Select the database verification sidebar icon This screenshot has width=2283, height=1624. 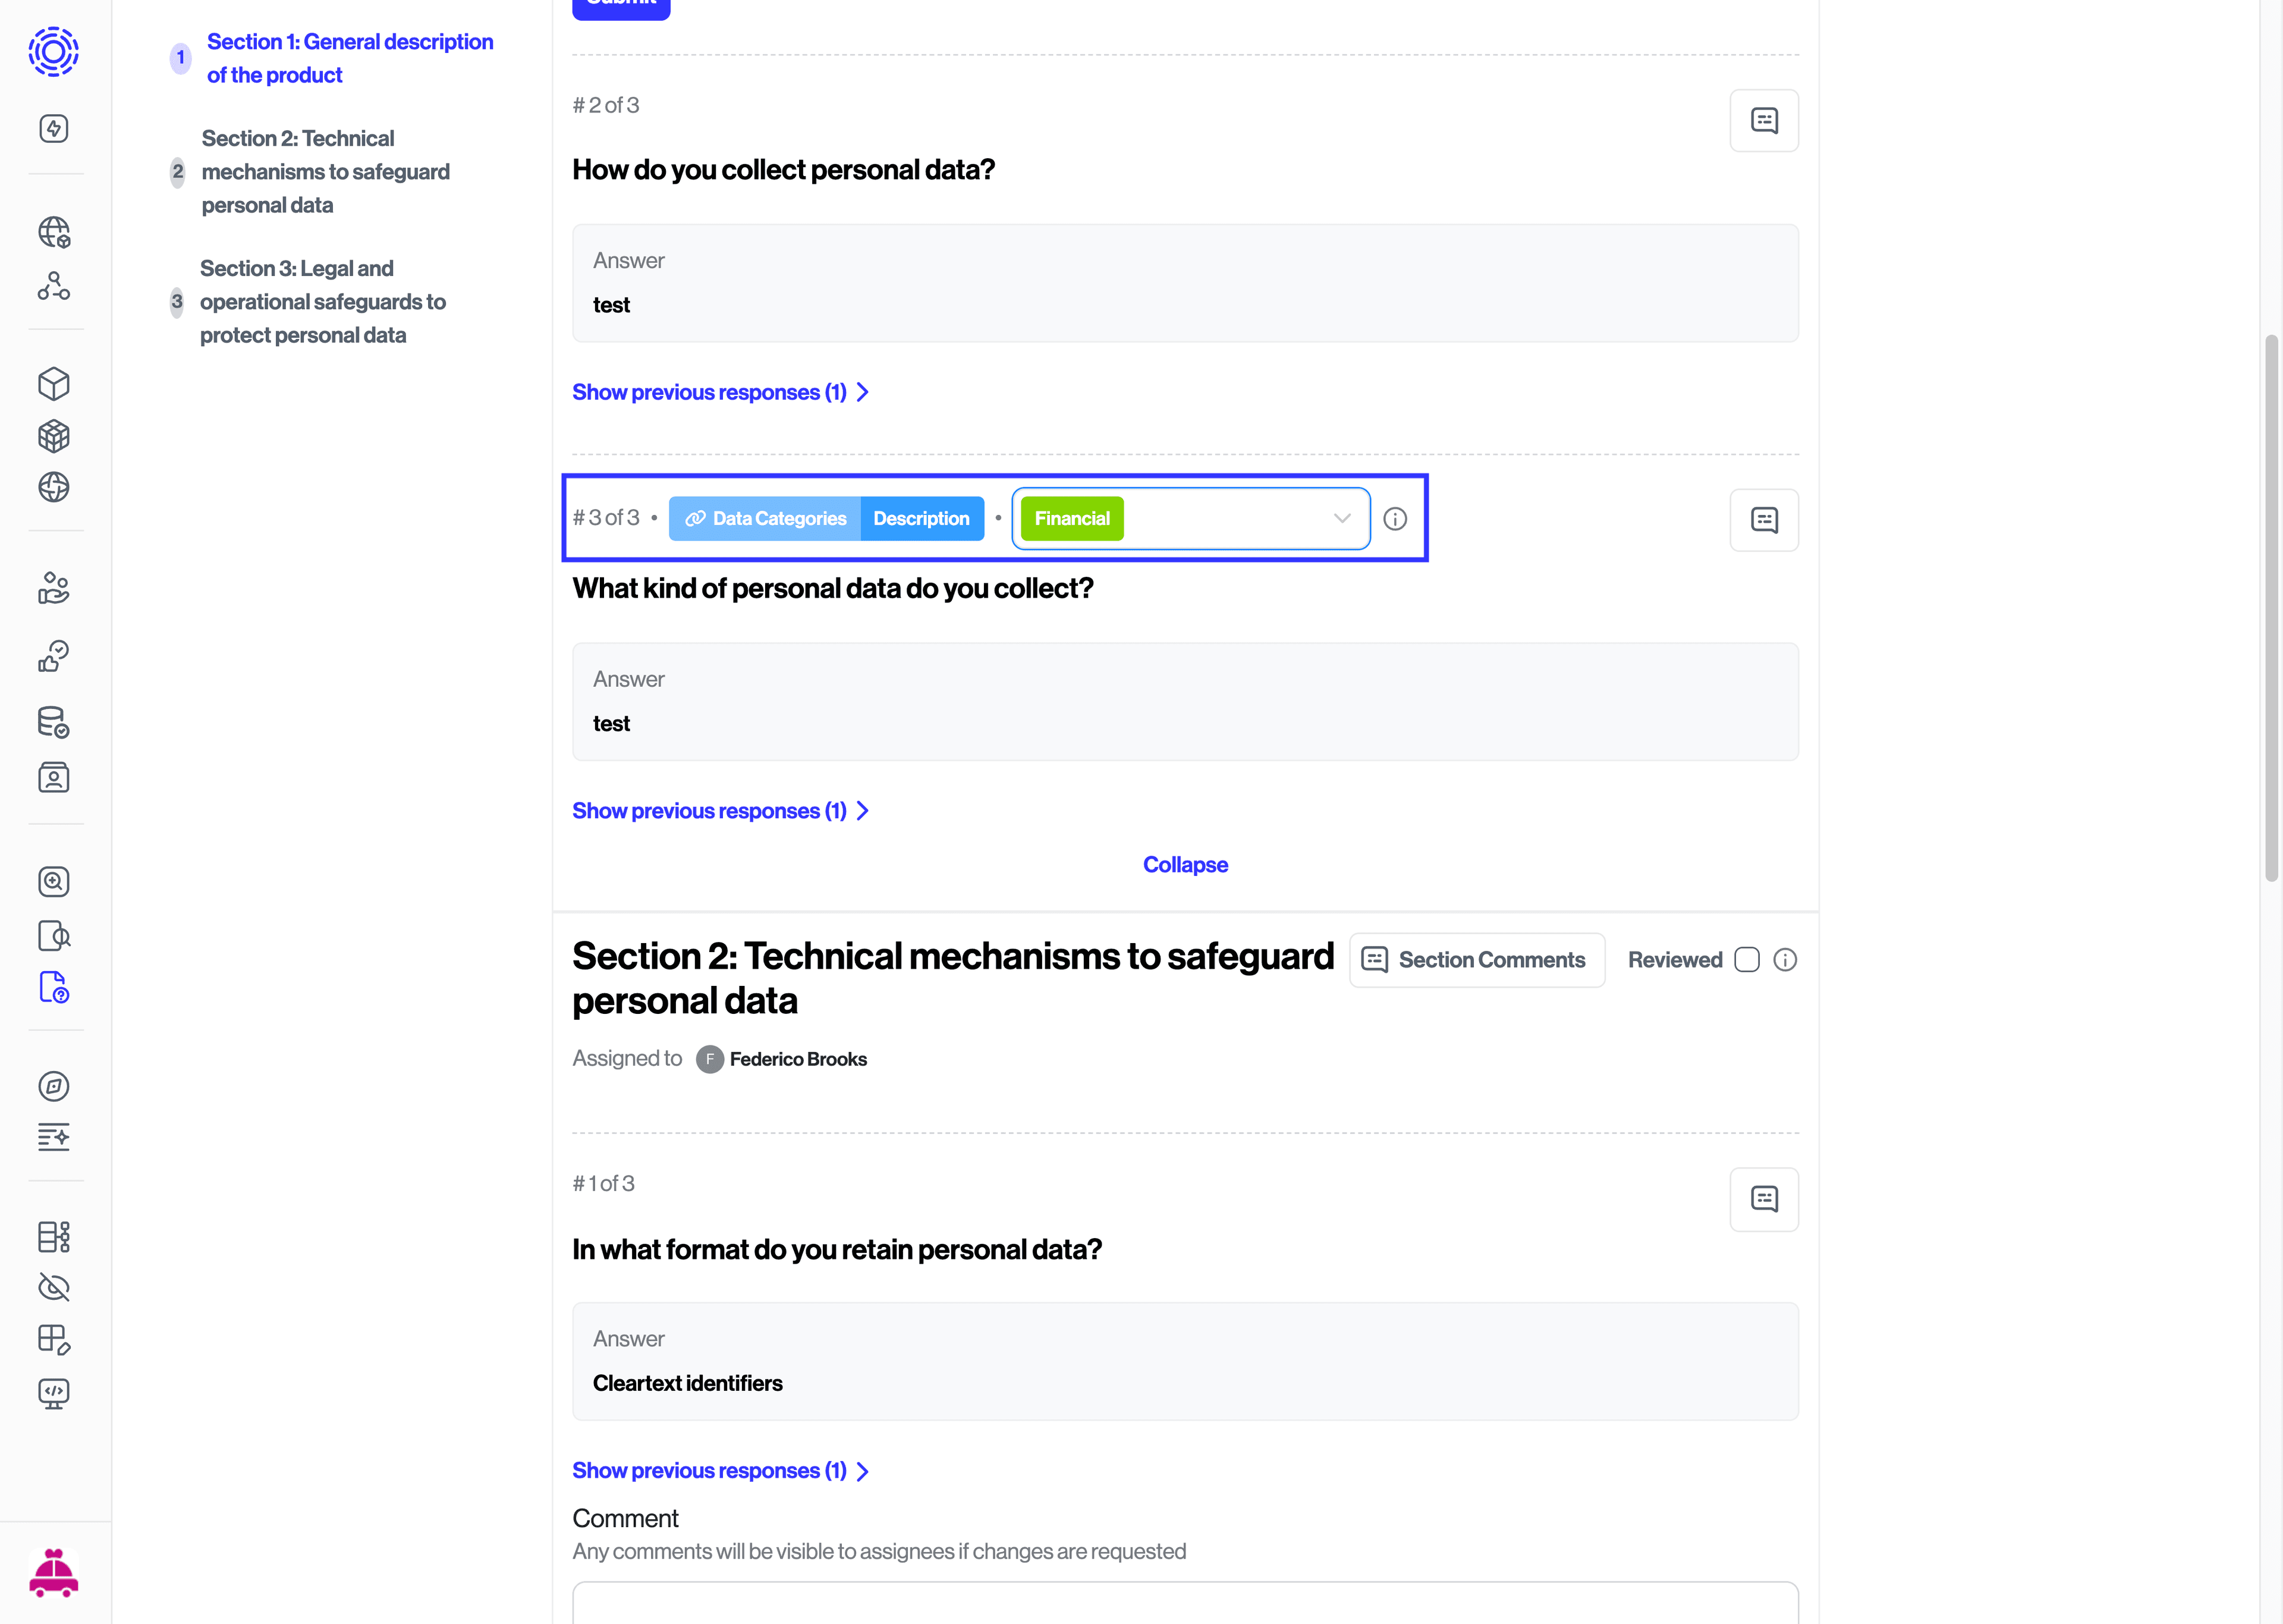click(54, 722)
